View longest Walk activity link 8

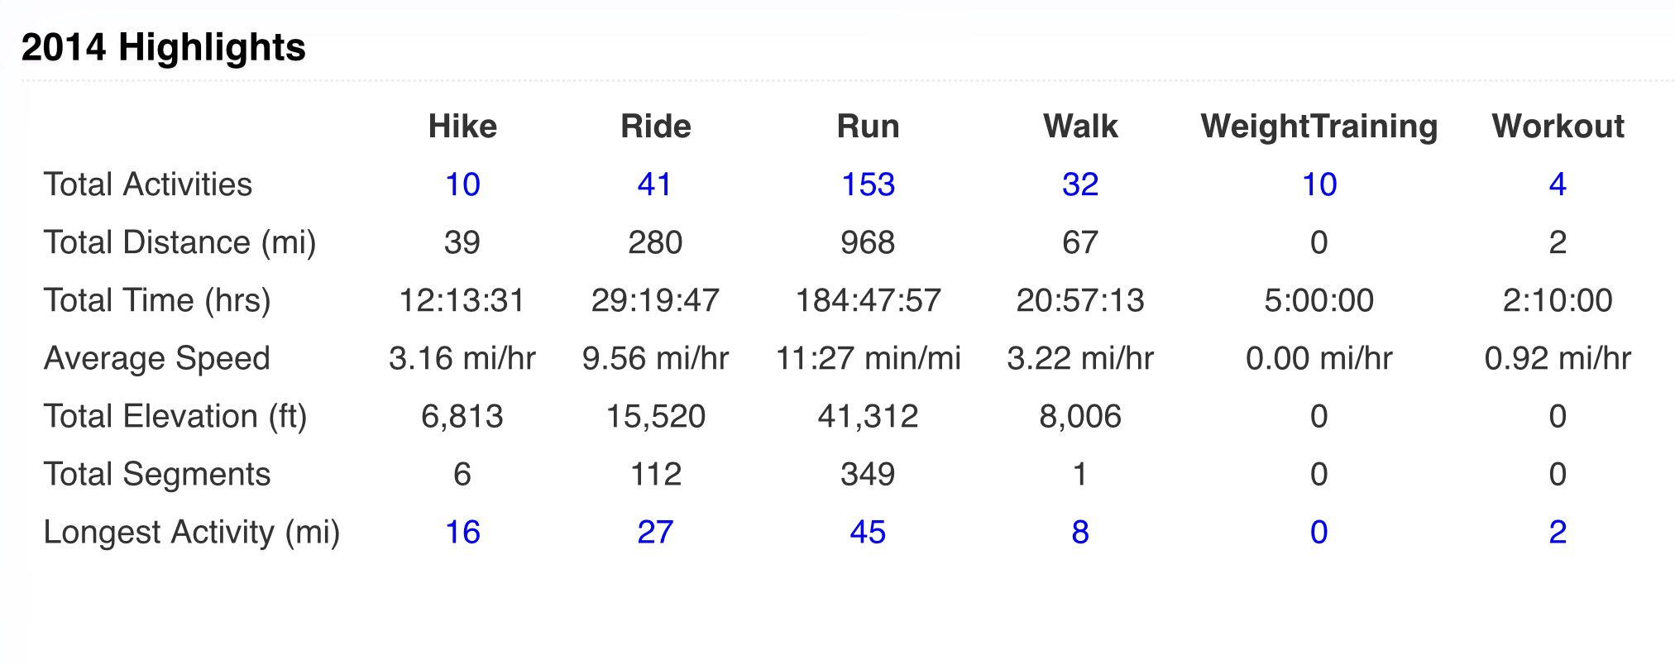1080,532
